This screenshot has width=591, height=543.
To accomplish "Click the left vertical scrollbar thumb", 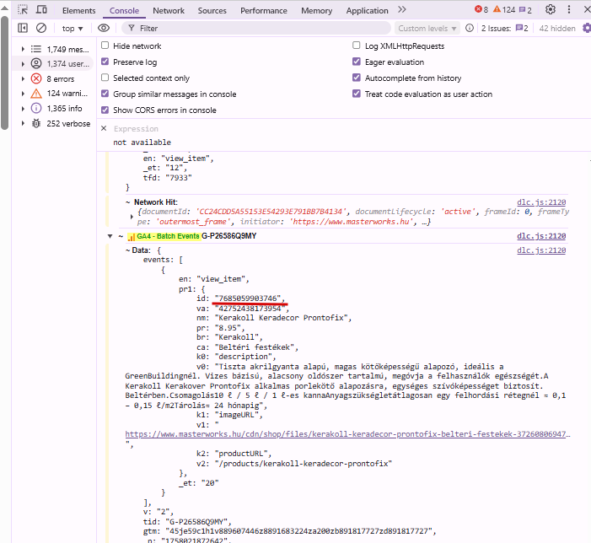I will point(4,73).
